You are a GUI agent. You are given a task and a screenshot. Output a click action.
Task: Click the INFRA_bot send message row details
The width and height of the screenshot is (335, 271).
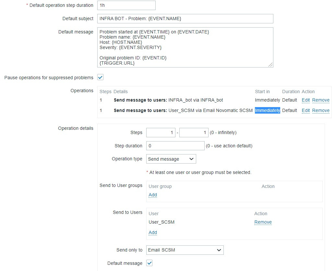[168, 100]
